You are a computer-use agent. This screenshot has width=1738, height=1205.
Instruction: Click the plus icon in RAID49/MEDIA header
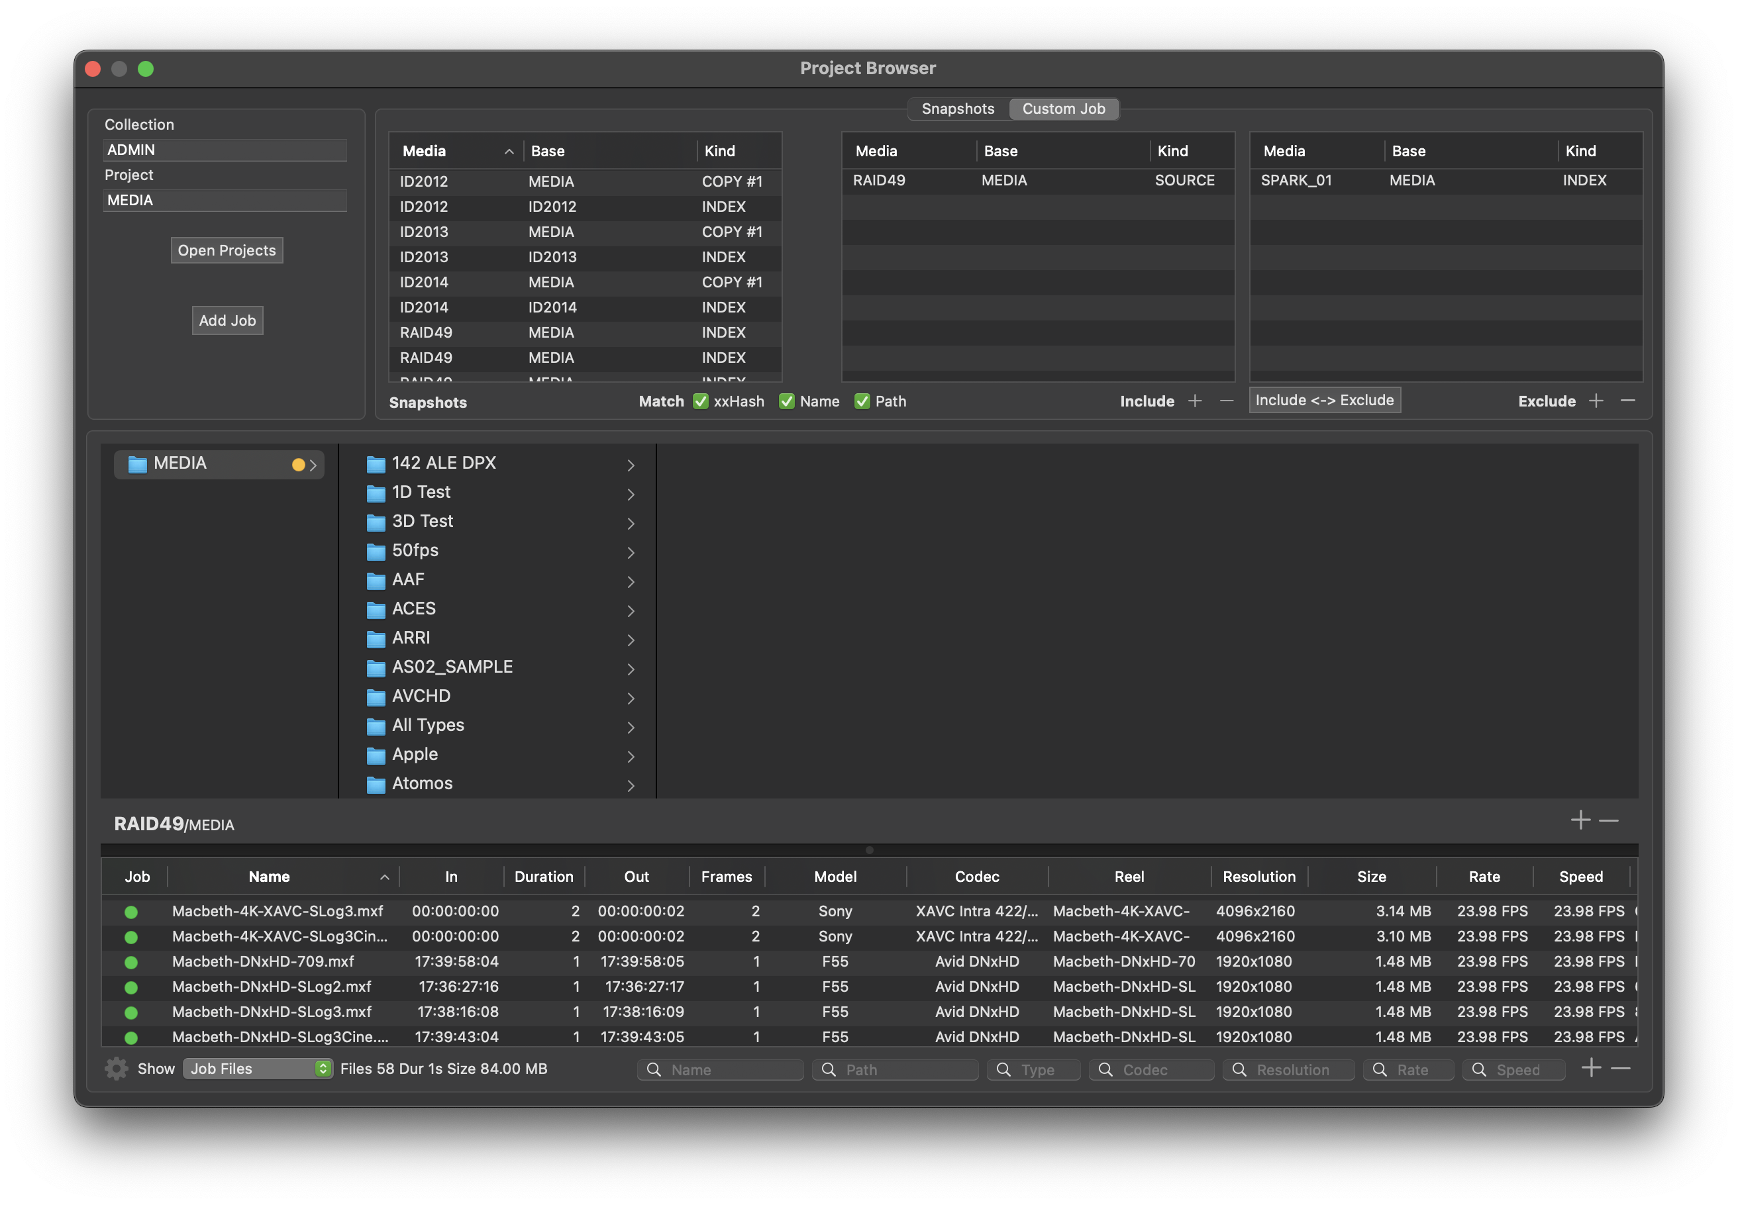click(1580, 820)
